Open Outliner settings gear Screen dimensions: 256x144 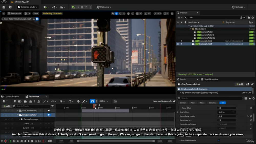click(253, 17)
